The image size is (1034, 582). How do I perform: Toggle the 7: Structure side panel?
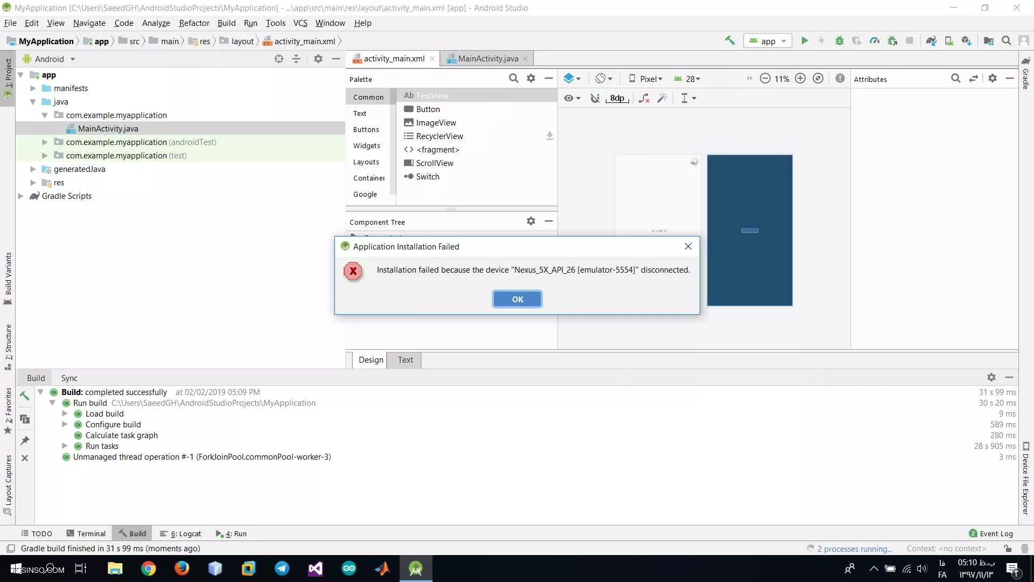pos(8,347)
